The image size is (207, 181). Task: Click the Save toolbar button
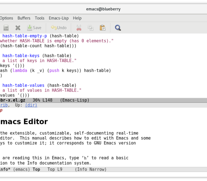pyautogui.click(x=34, y=28)
